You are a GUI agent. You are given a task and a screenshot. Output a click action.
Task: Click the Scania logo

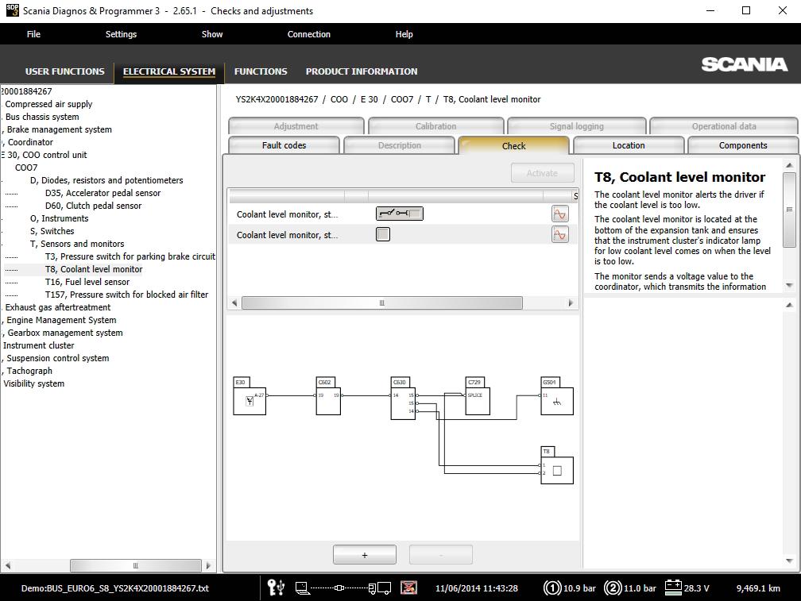click(745, 64)
